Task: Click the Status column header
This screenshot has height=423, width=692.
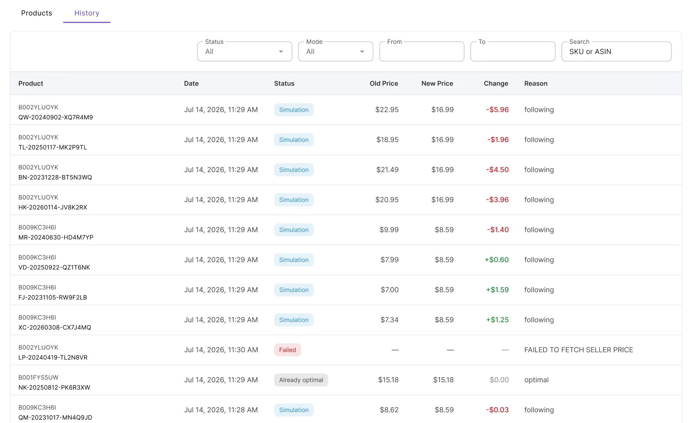Action: pyautogui.click(x=284, y=83)
